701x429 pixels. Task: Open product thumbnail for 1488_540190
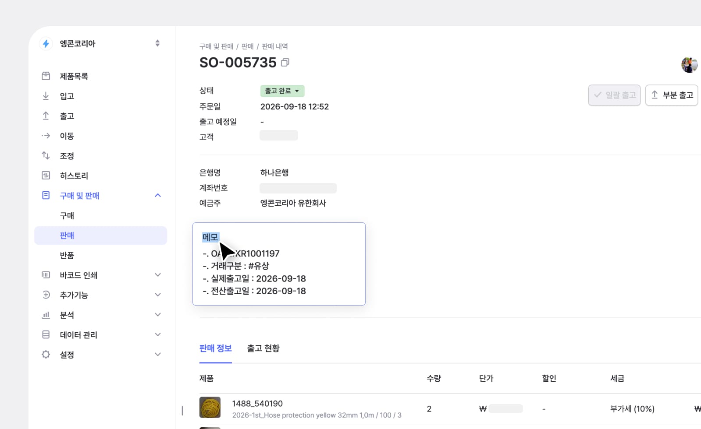(x=210, y=408)
